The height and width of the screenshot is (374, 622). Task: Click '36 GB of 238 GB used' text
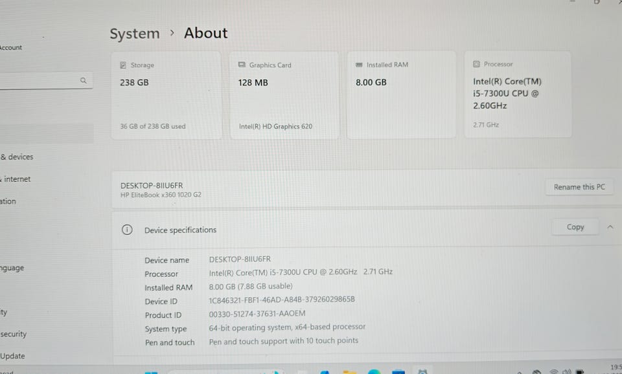[153, 126]
